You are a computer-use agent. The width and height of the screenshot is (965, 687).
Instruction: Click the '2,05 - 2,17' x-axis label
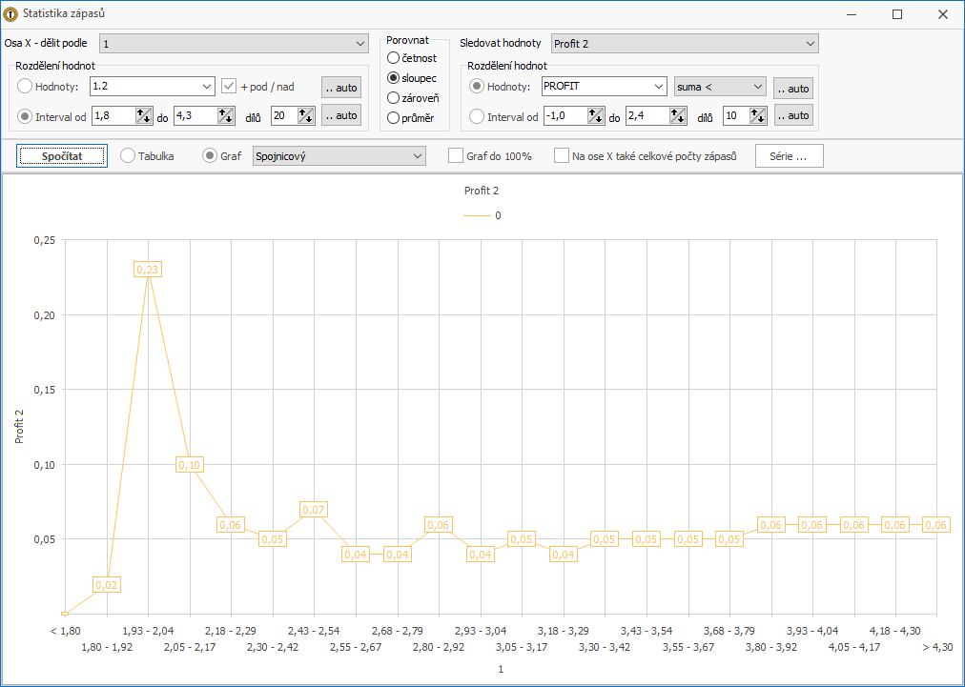[x=190, y=647]
